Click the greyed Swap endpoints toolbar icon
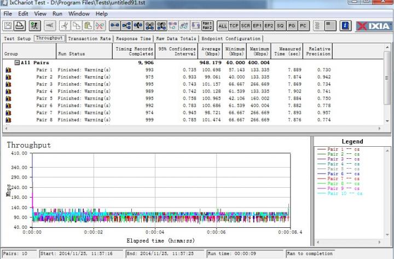The image size is (394, 259). click(196, 26)
